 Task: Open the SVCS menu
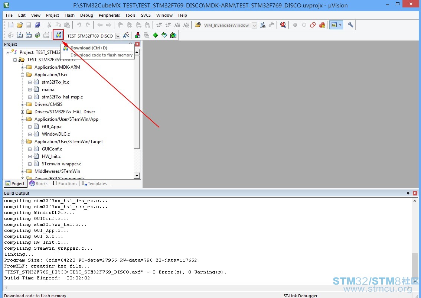click(x=146, y=15)
